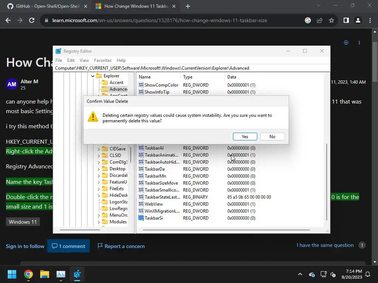The image size is (378, 283).
Task: Click Report a concern link
Action: [121, 246]
